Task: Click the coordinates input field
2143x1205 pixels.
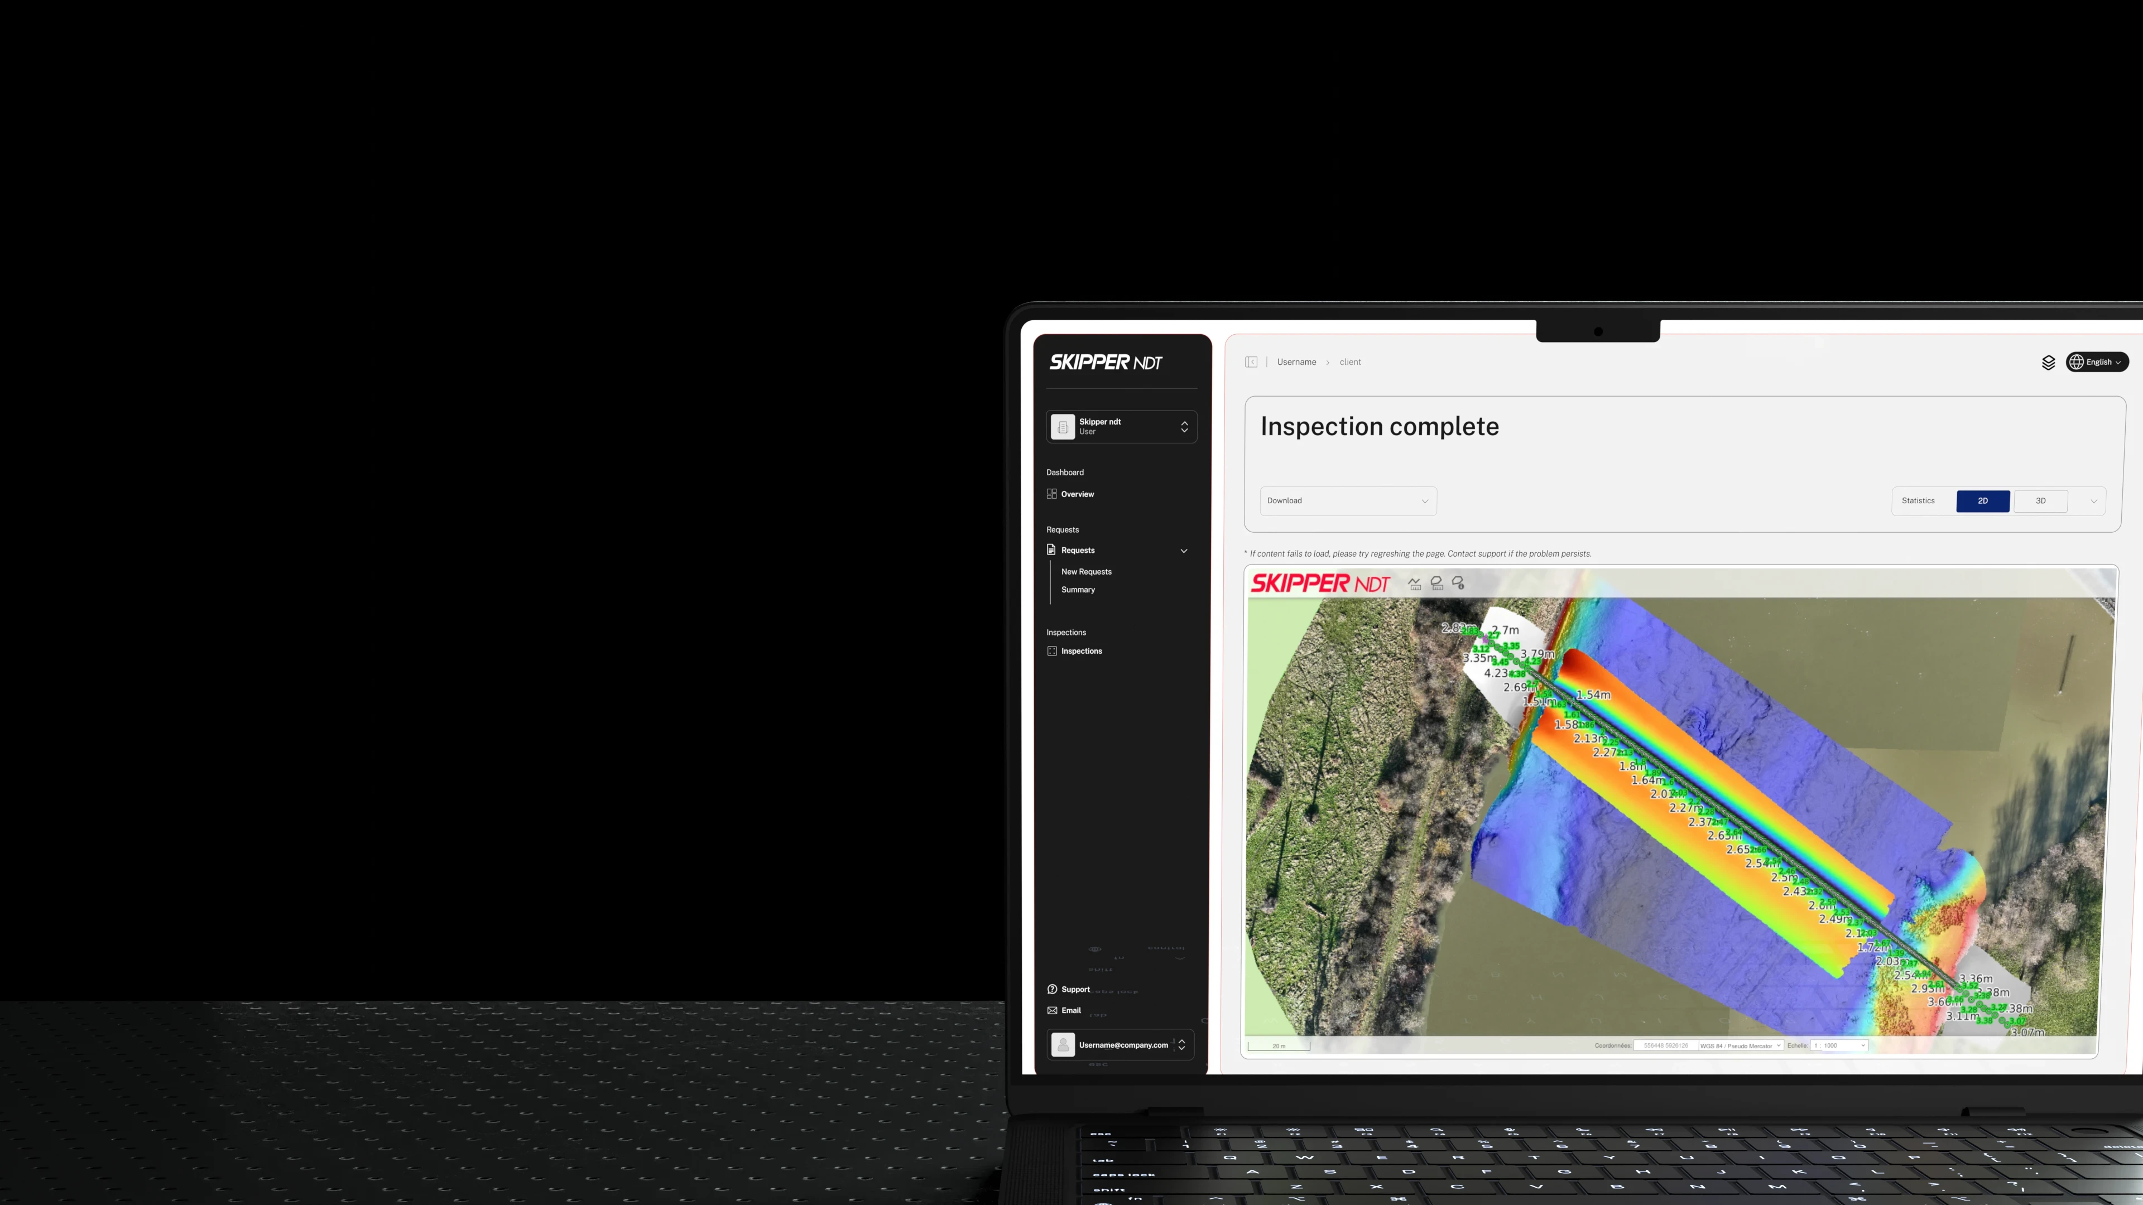Action: pos(1665,1046)
